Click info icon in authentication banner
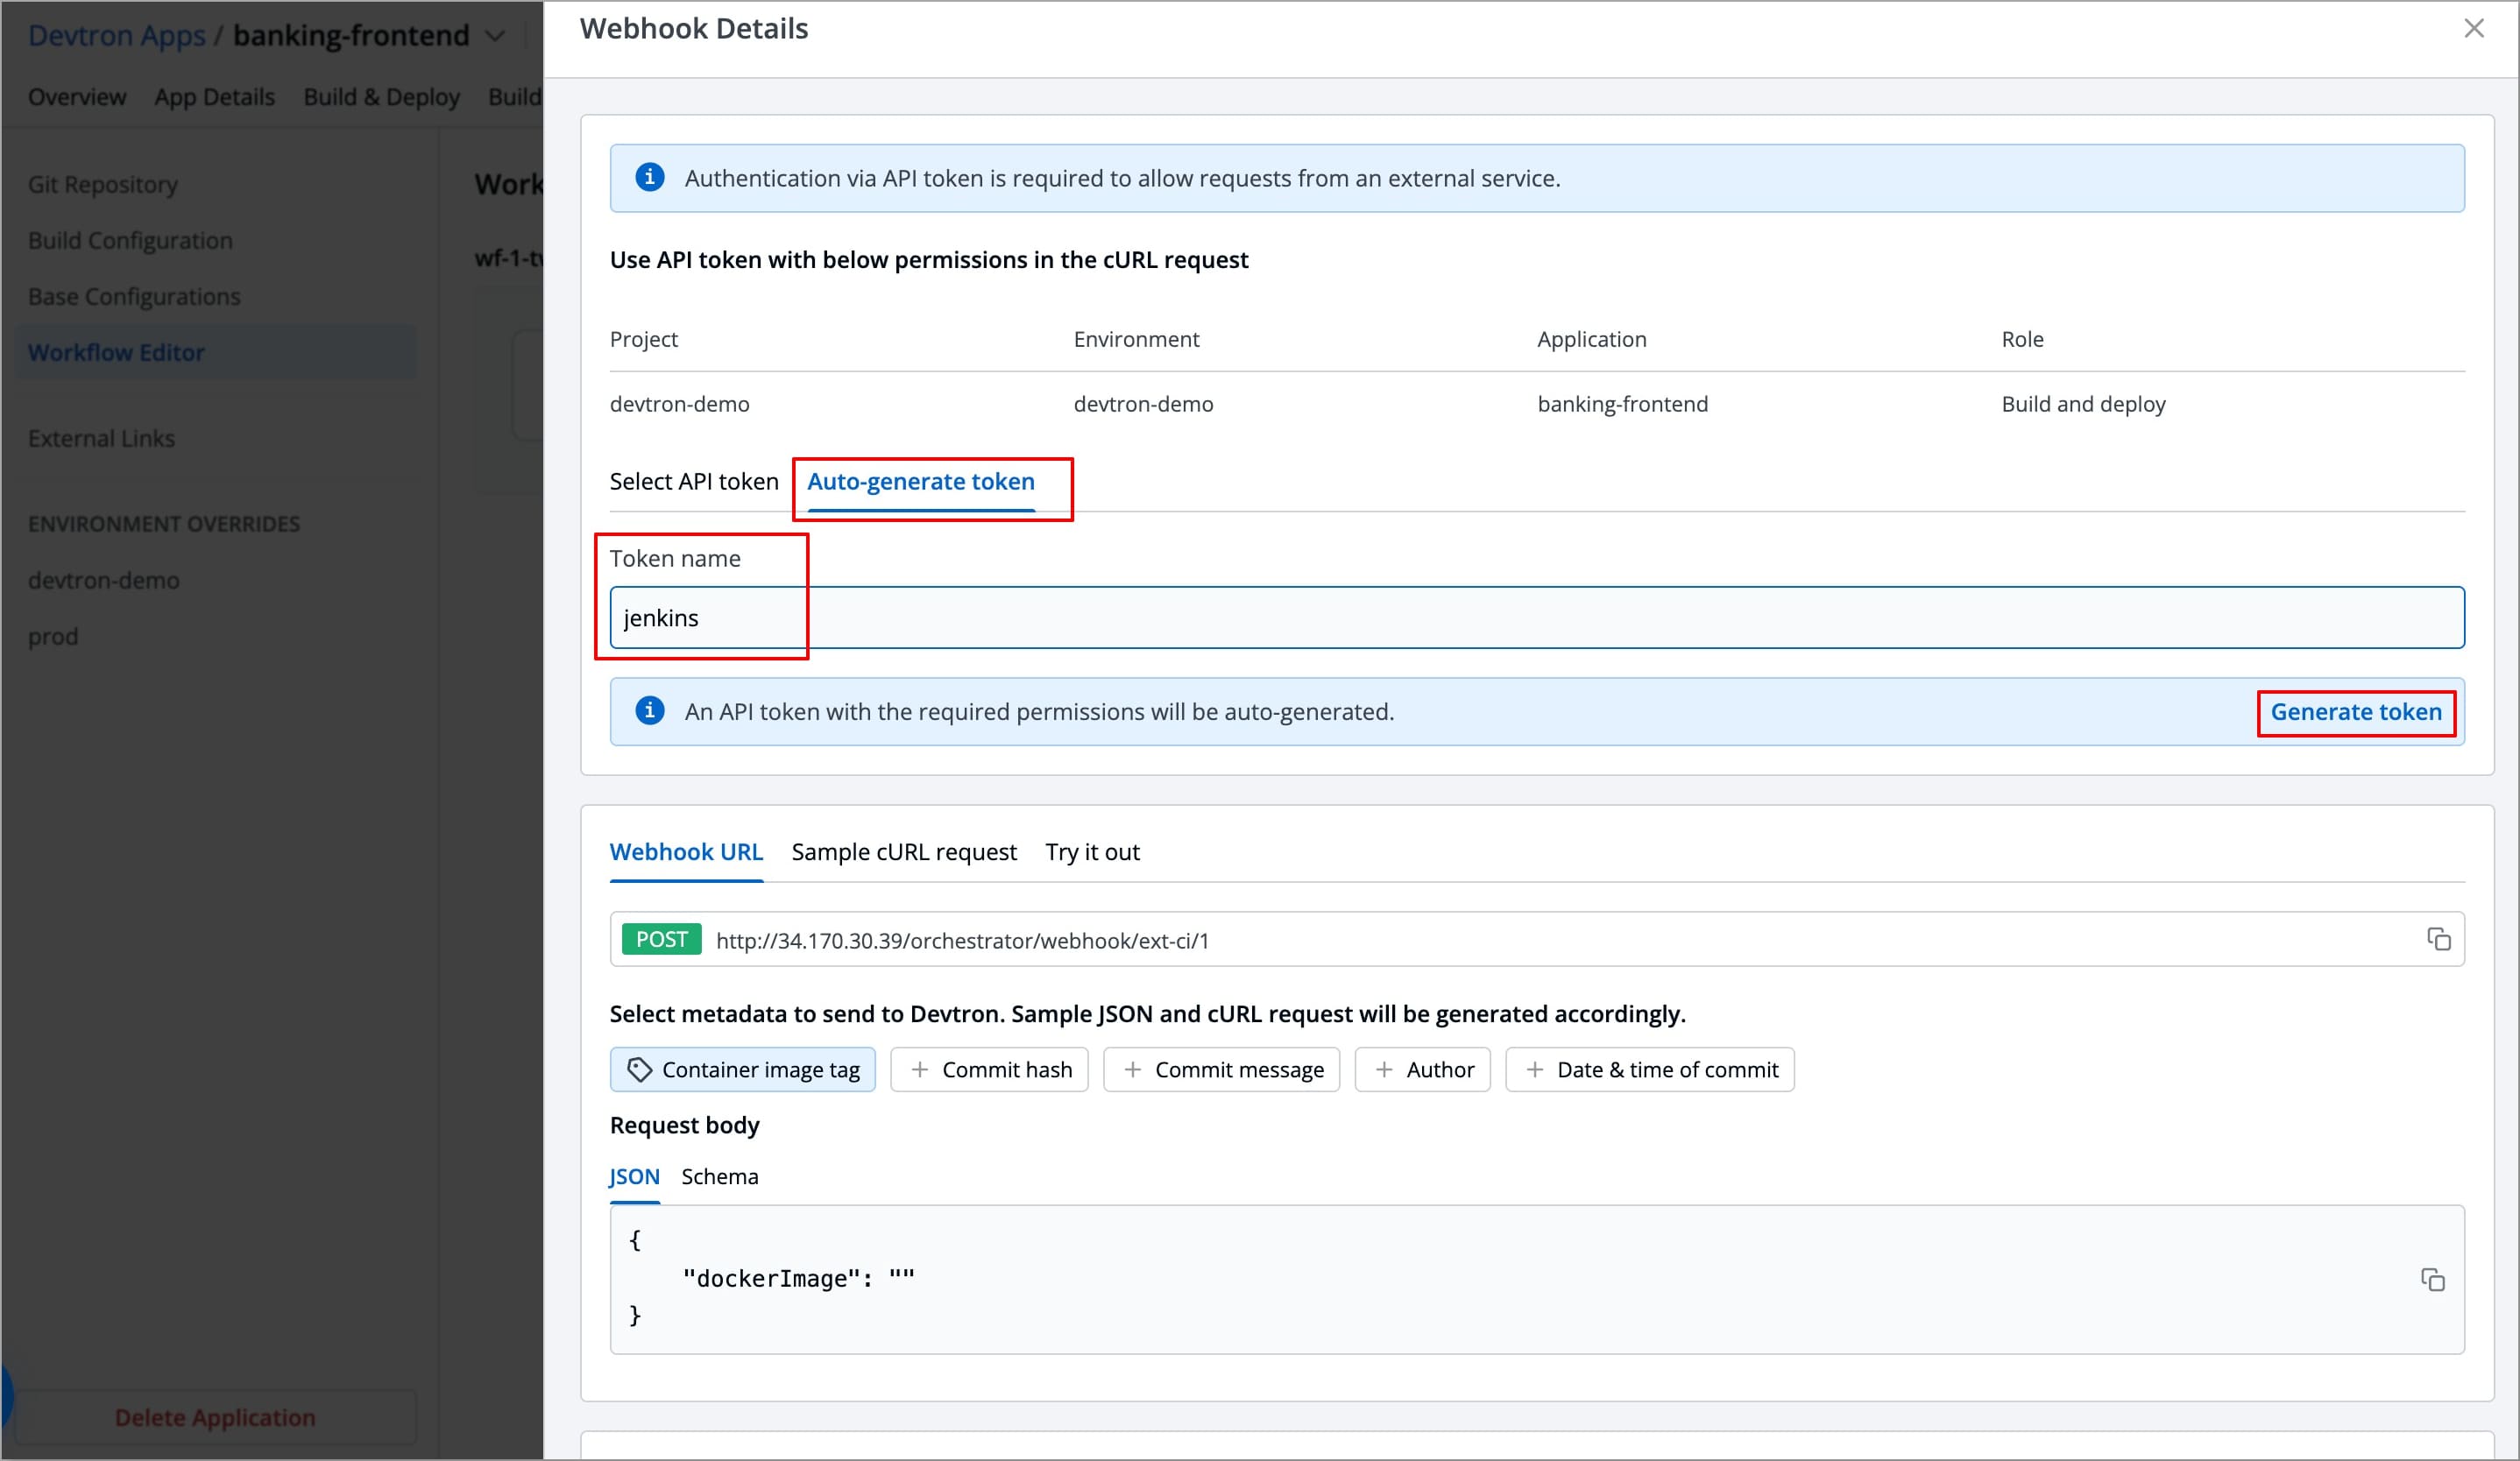2520x1461 pixels. 649,178
